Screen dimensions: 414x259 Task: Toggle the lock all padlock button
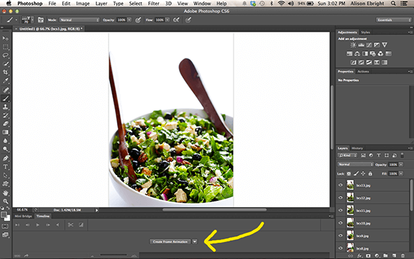(370, 173)
